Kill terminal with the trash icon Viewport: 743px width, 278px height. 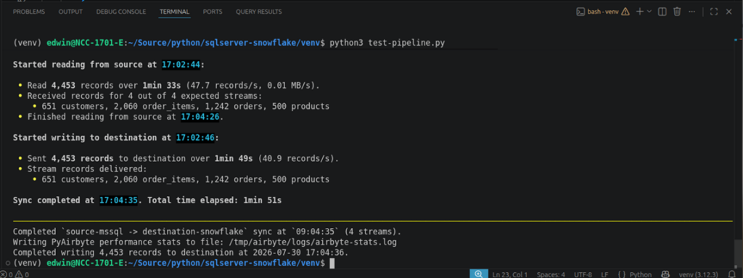coord(677,12)
